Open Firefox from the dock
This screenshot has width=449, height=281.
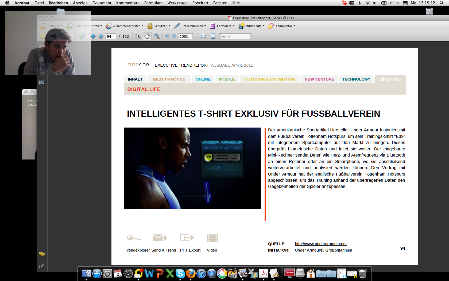191,274
